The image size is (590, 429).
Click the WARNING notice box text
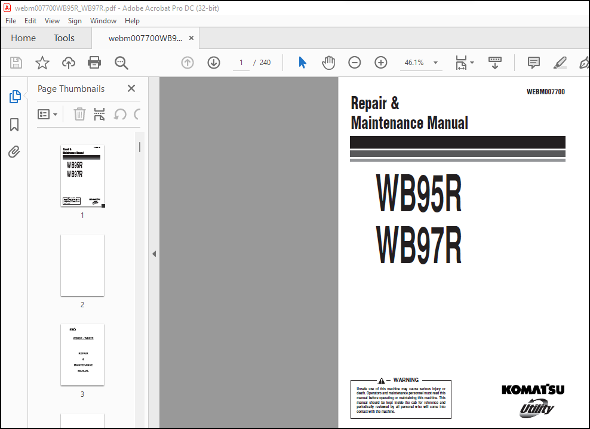click(401, 399)
